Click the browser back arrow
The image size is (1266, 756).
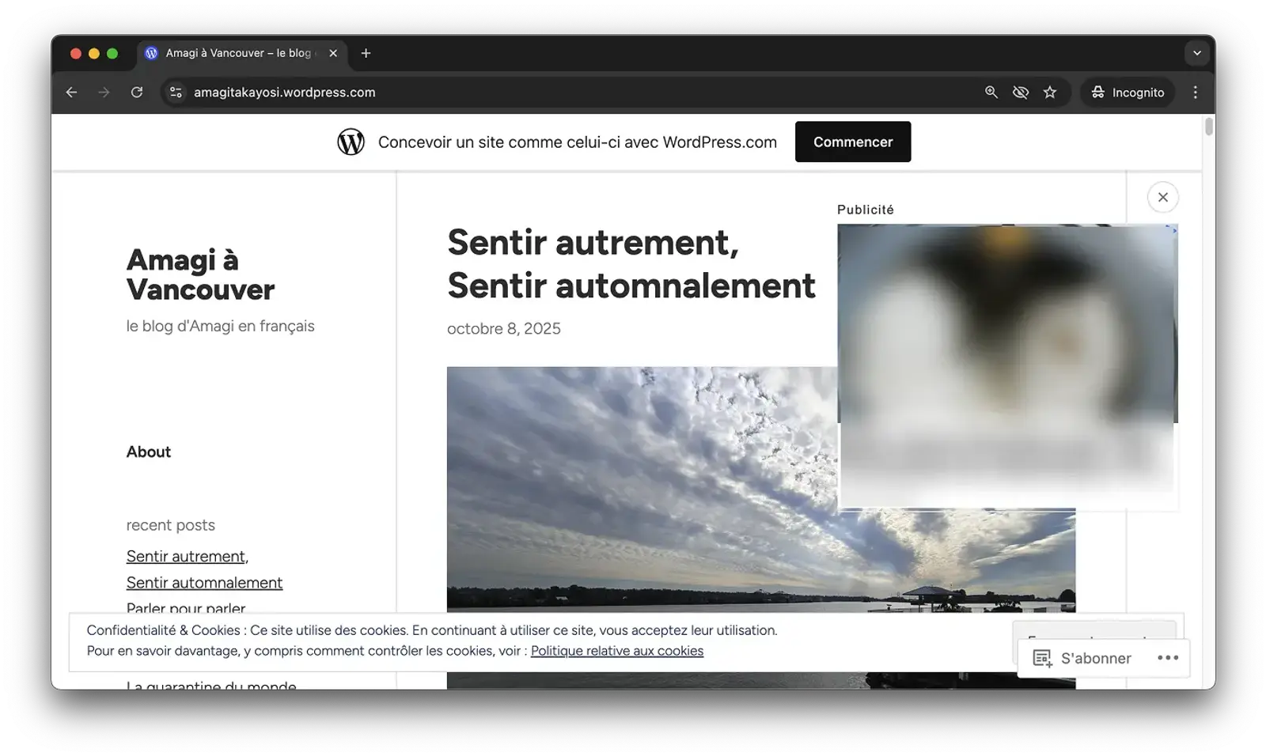pos(71,93)
